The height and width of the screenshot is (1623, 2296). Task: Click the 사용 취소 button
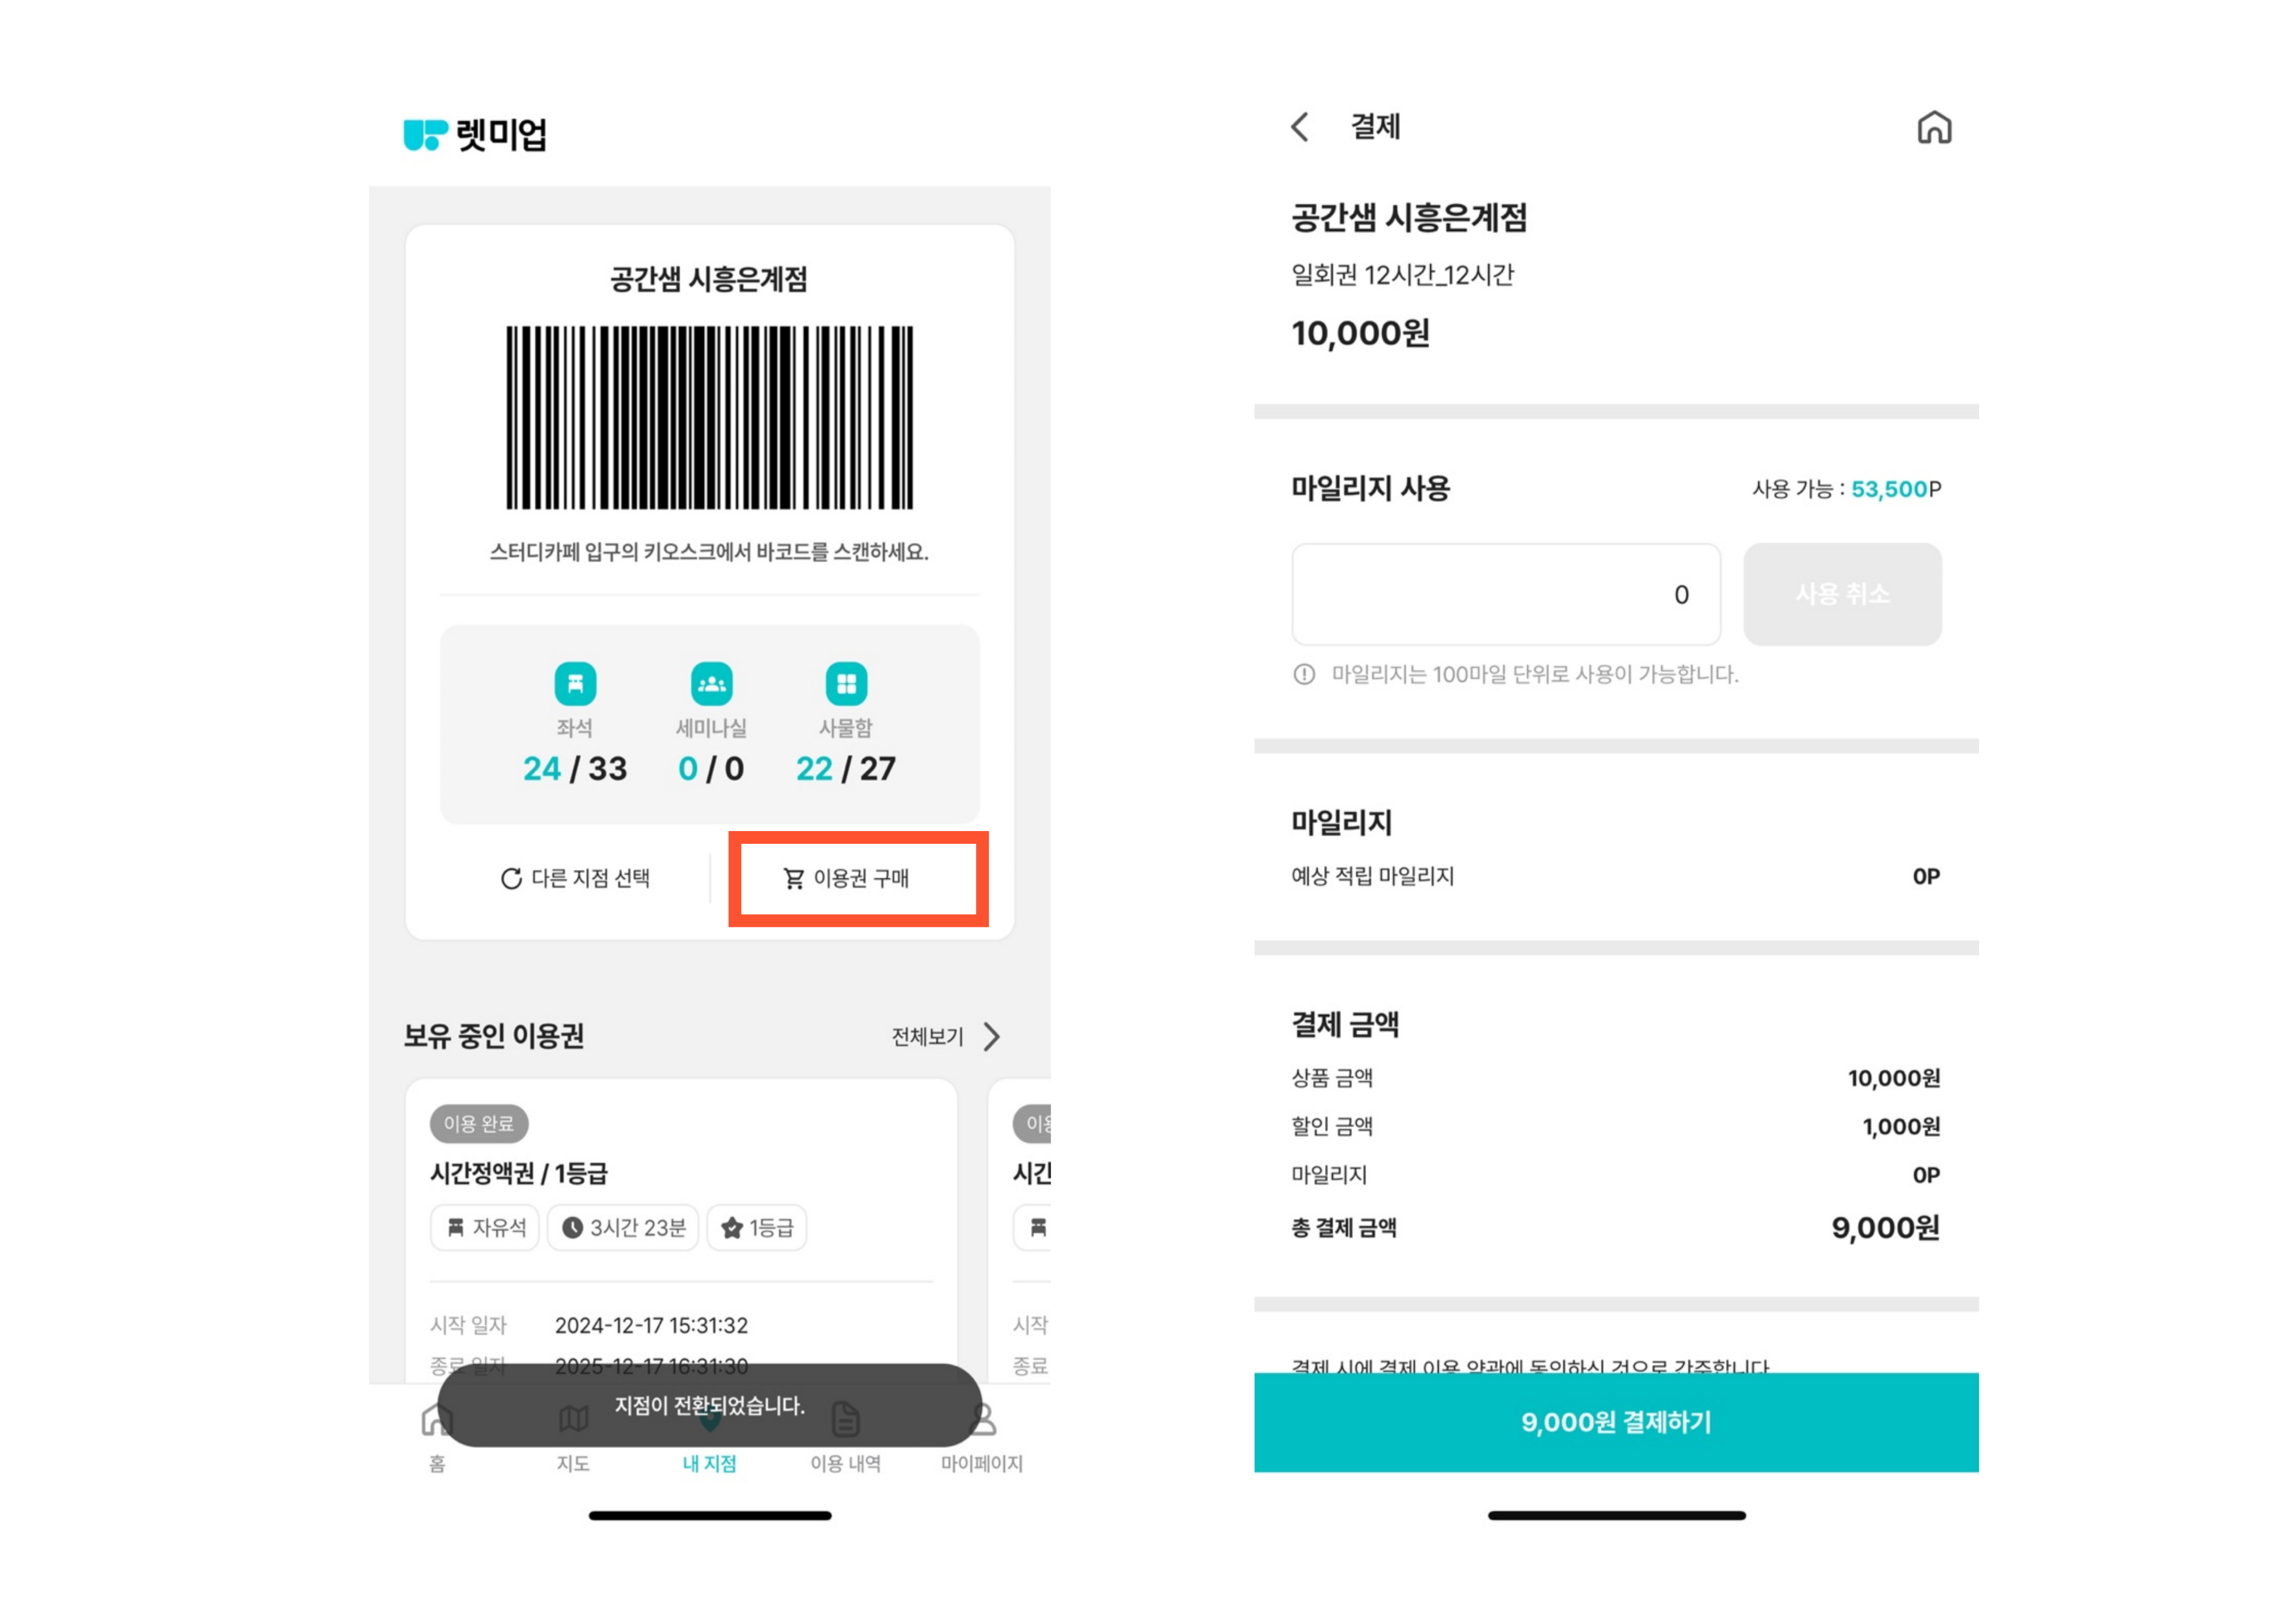tap(1841, 594)
